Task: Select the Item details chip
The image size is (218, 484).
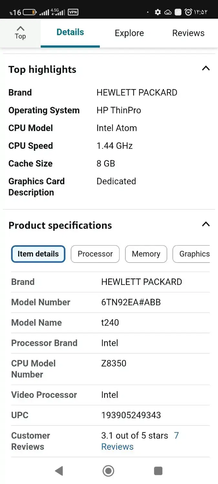Action: point(38,254)
